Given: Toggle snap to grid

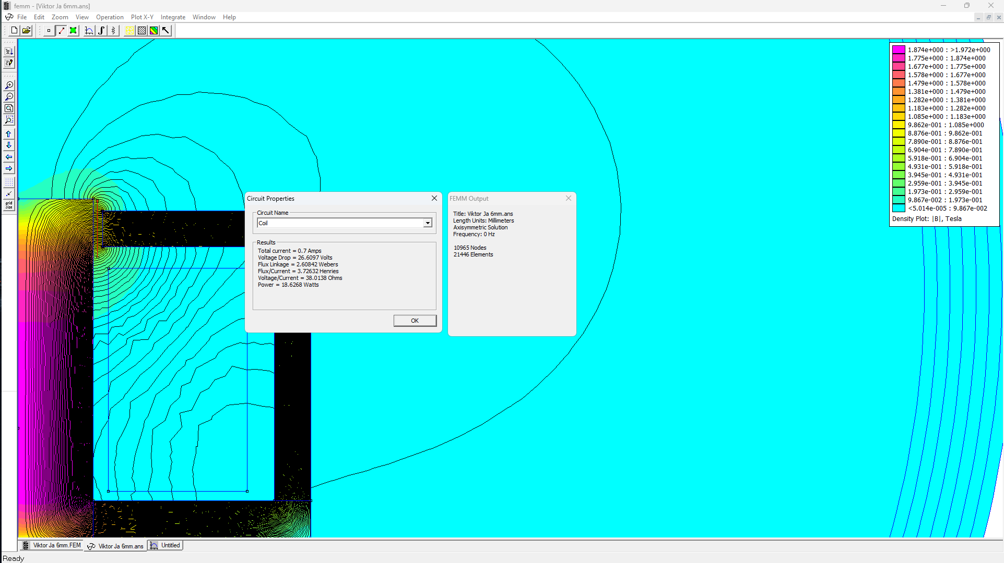Looking at the screenshot, I should pos(9,193).
